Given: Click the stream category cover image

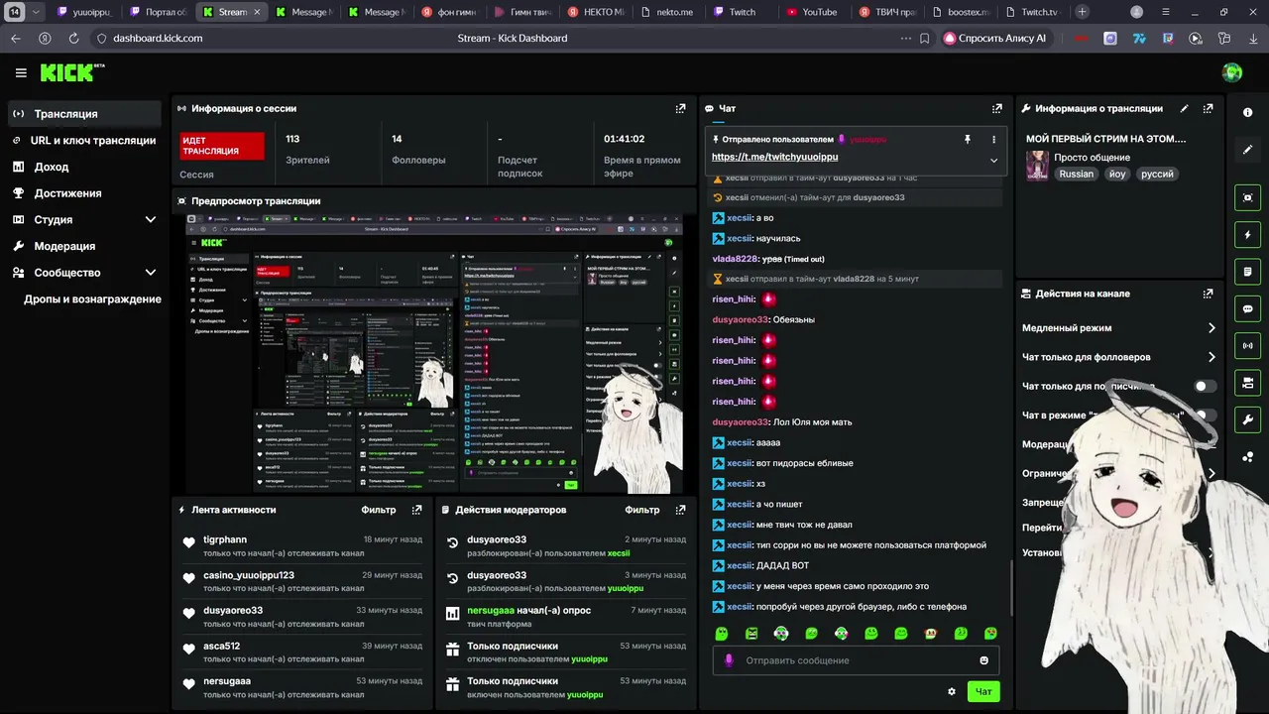Looking at the screenshot, I should (x=1037, y=166).
